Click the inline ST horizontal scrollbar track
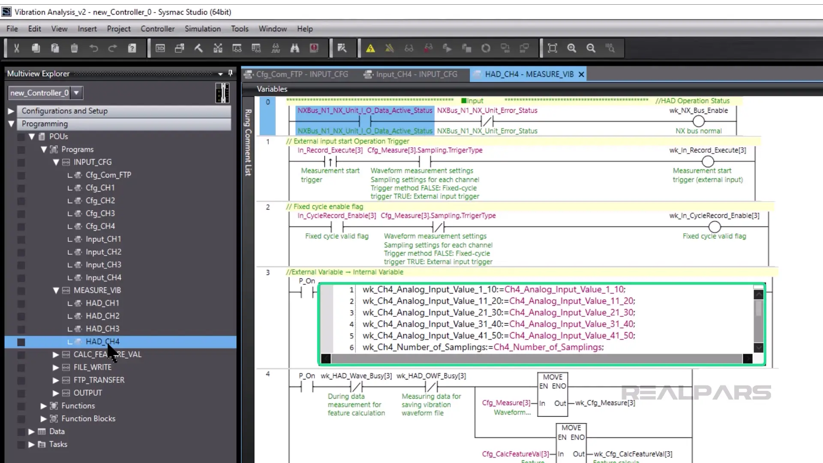The height and width of the screenshot is (463, 823). [537, 359]
